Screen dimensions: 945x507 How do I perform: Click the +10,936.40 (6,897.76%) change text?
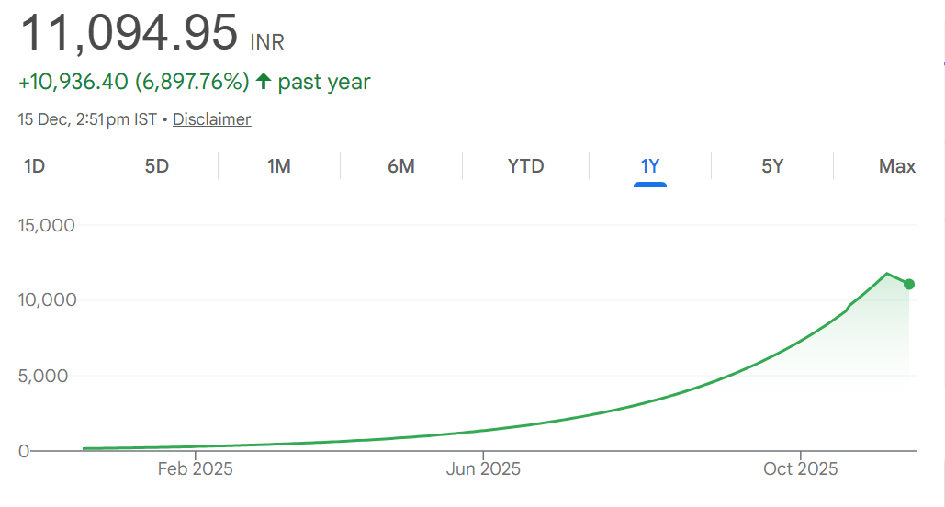click(x=133, y=82)
